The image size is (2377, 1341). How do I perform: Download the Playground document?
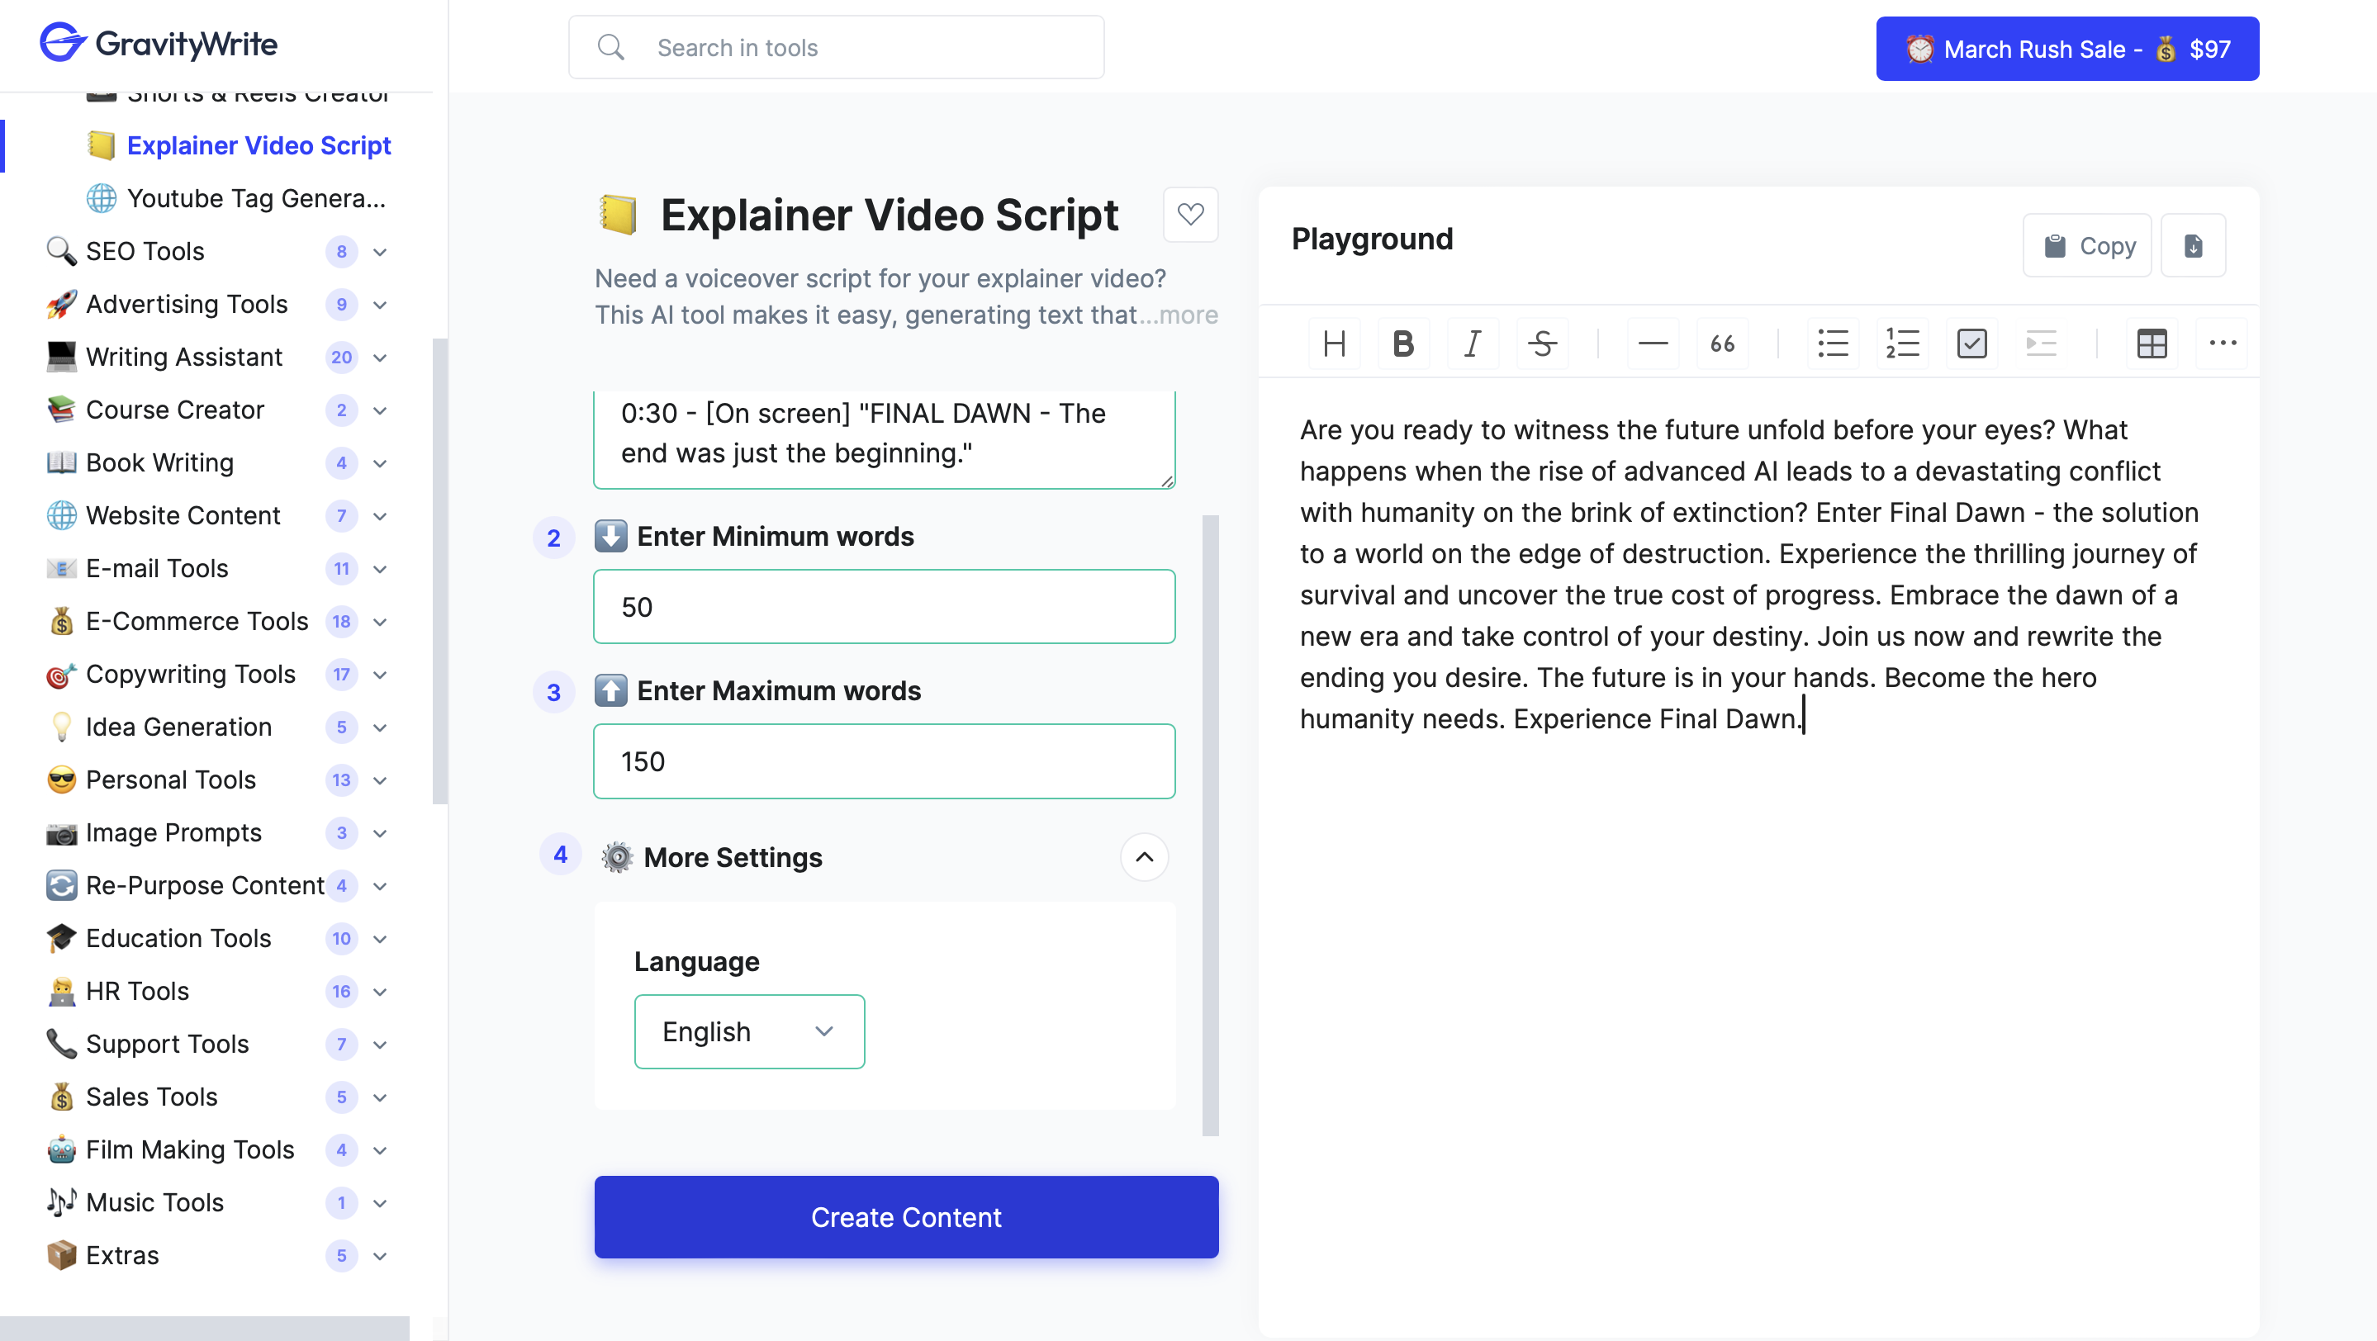pyautogui.click(x=2193, y=245)
